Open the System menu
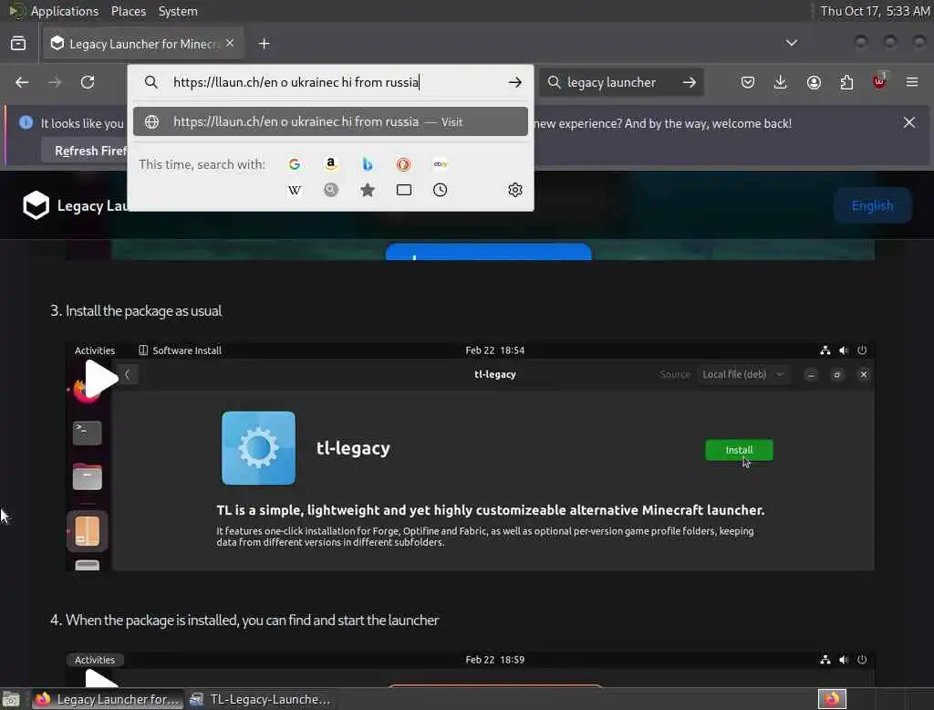The width and height of the screenshot is (934, 710). [178, 11]
